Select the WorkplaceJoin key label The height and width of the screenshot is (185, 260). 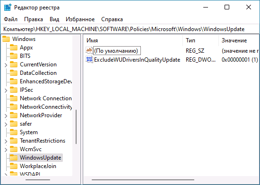click(38, 166)
